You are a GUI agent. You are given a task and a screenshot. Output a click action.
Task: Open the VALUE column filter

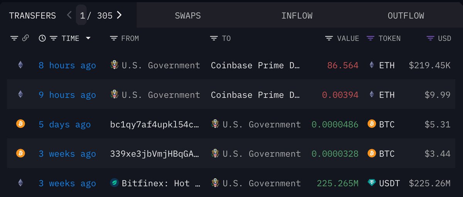click(x=329, y=38)
